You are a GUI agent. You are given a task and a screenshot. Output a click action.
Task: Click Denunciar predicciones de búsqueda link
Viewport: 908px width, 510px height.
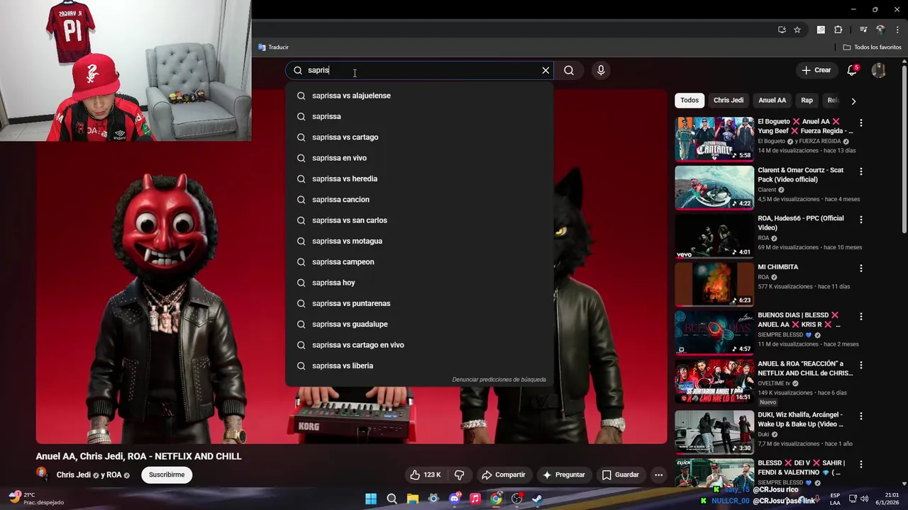click(499, 380)
